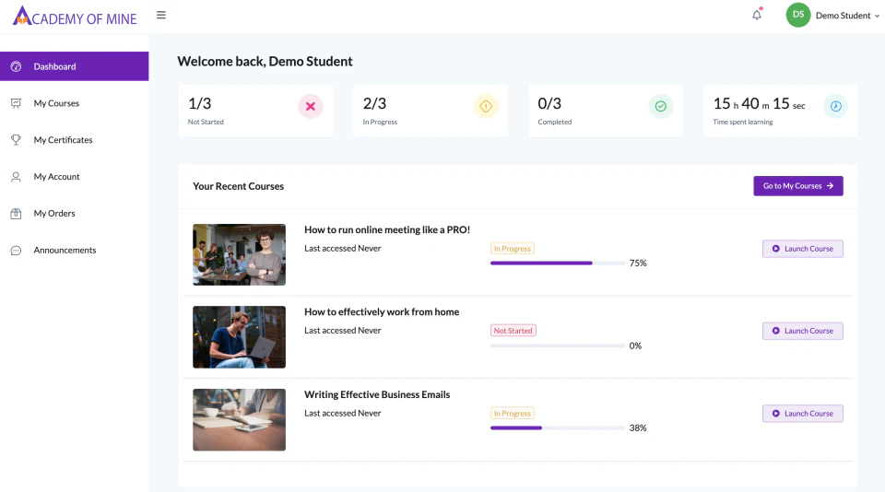Select Dashboard in the sidebar
Viewport: 885px width, 492px height.
click(55, 66)
